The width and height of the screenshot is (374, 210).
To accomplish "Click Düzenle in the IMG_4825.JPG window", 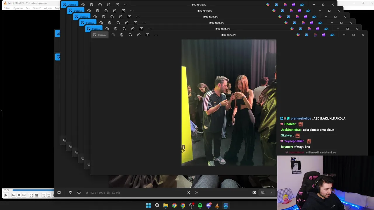I will point(100,35).
